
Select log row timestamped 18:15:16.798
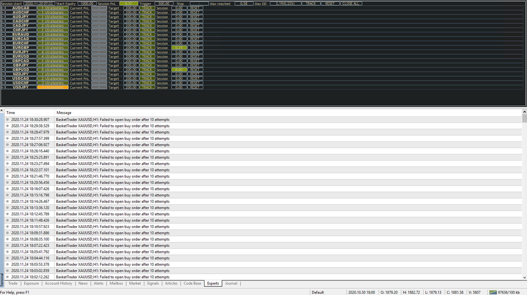[263, 195]
